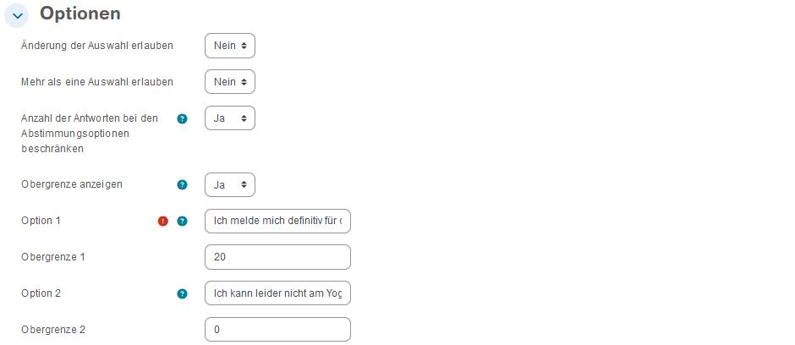The image size is (795, 345).
Task: Show help for Option 2
Action: [182, 294]
